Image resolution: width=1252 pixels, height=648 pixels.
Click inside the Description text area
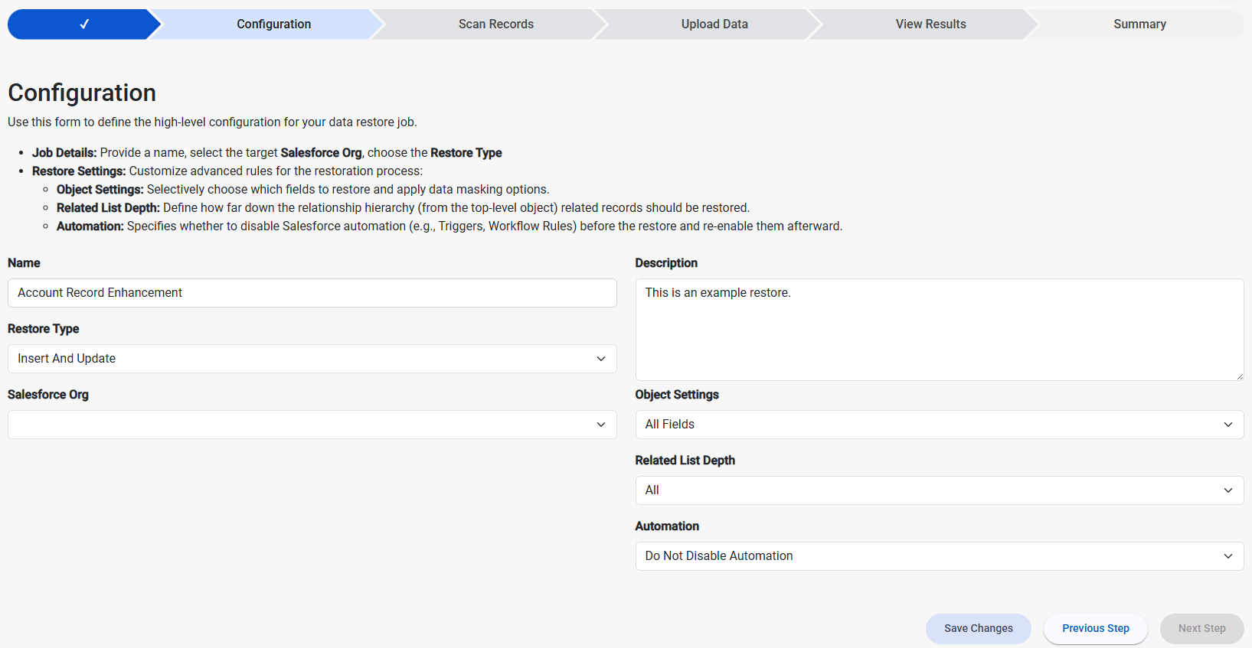pyautogui.click(x=939, y=329)
